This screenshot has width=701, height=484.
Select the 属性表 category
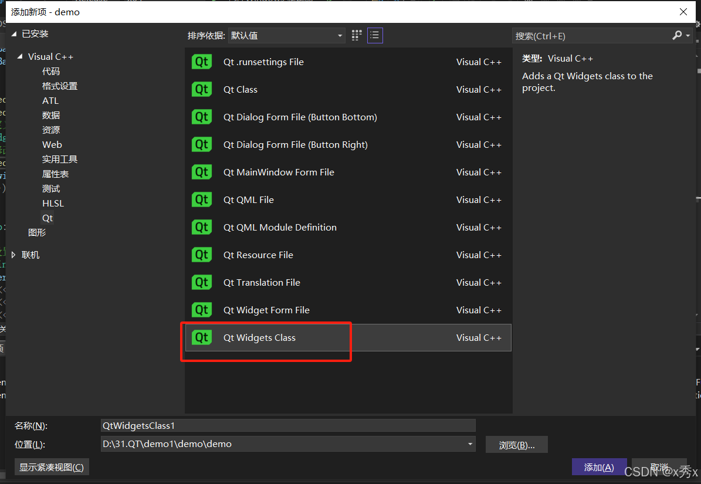click(x=56, y=174)
